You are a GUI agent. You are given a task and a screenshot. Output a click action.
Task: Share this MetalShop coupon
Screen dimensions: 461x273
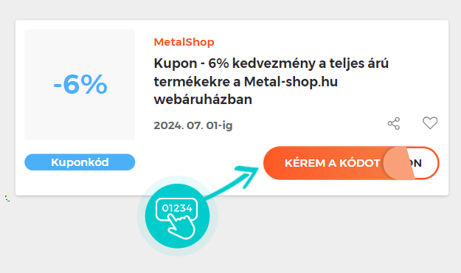click(394, 123)
